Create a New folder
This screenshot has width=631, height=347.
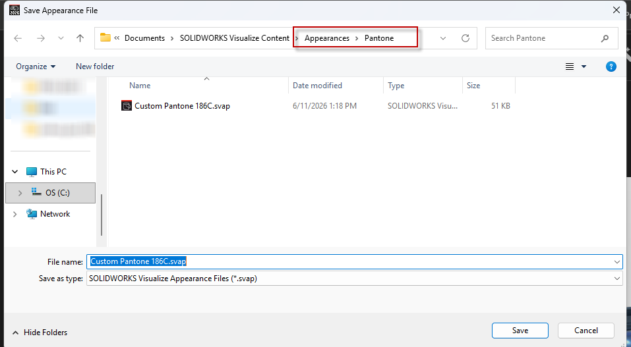(x=95, y=67)
